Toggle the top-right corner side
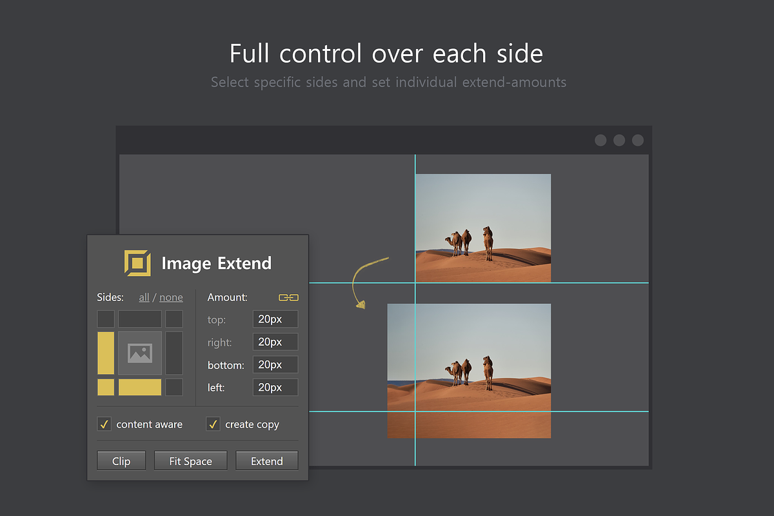Viewport: 774px width, 516px height. point(174,319)
